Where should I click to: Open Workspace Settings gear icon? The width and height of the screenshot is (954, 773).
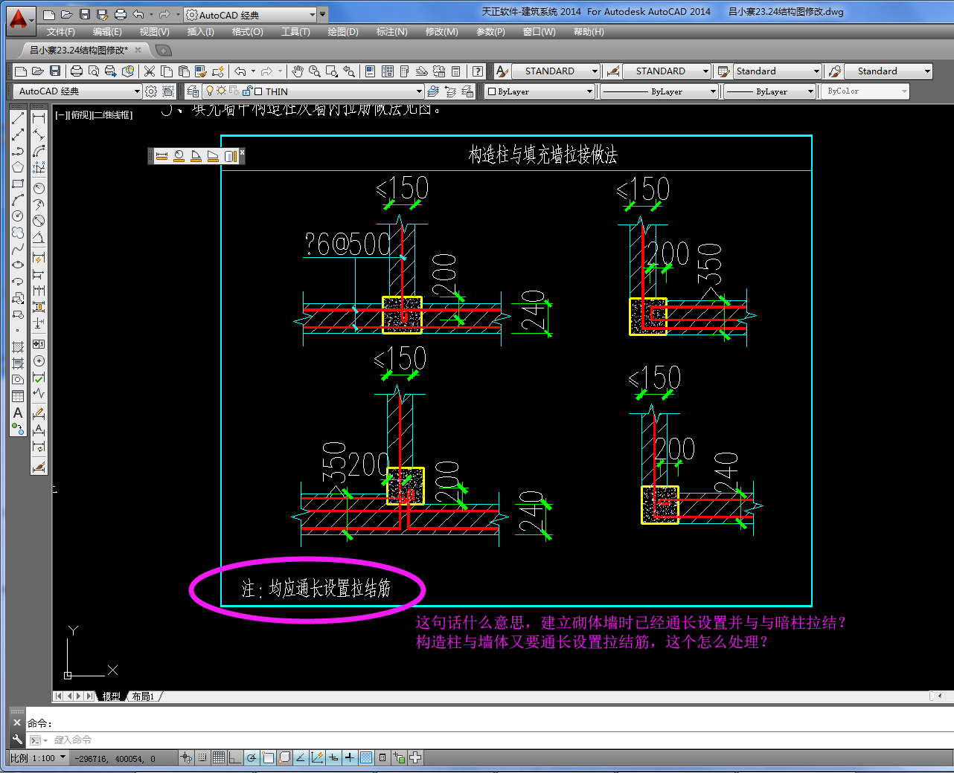pos(151,91)
